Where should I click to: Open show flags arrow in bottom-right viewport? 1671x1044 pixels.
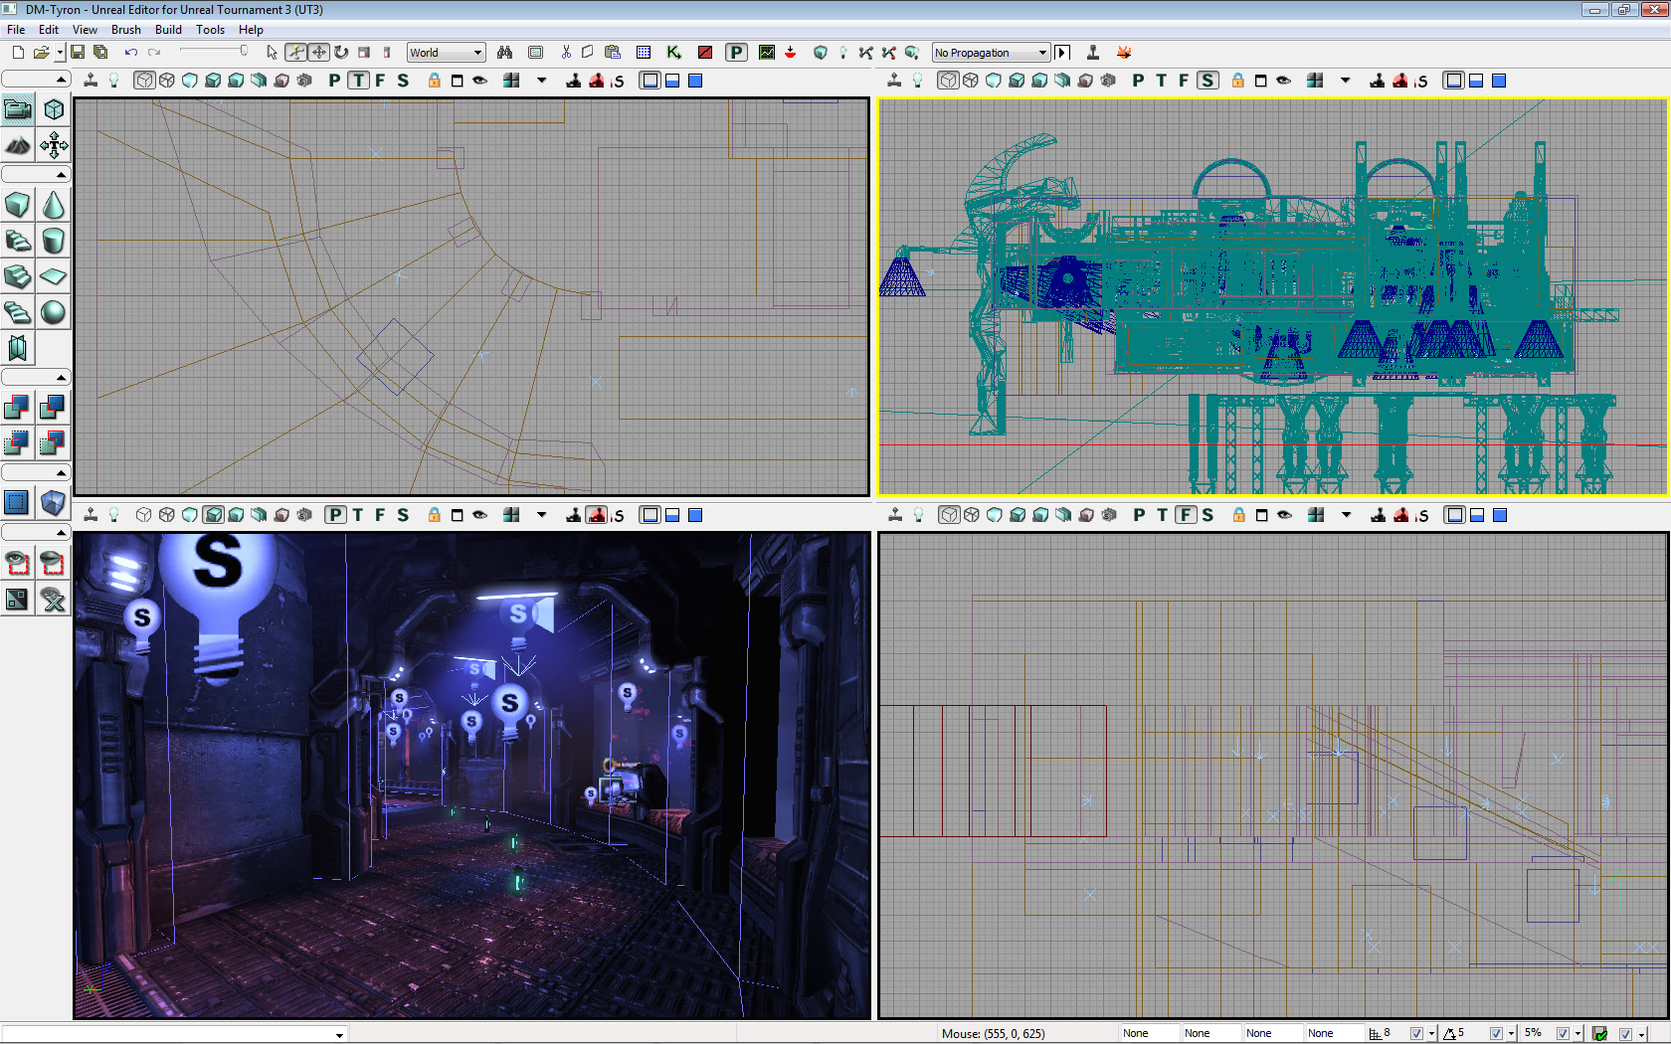click(x=1347, y=515)
